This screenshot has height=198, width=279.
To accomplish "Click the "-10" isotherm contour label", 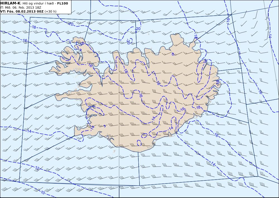I will 43,192.
